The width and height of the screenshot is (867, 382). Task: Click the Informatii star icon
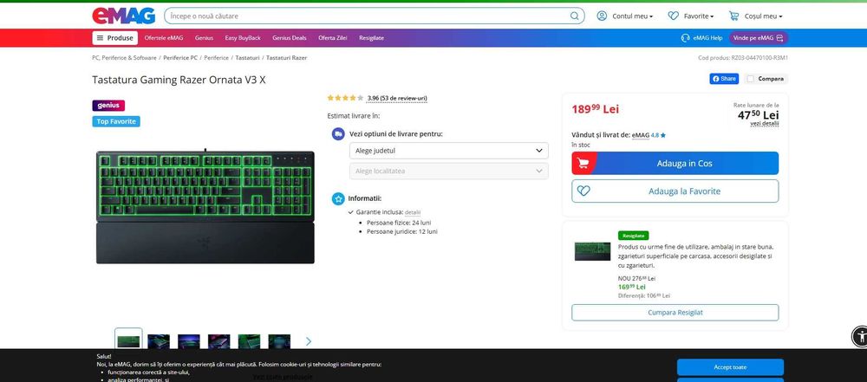tap(338, 198)
